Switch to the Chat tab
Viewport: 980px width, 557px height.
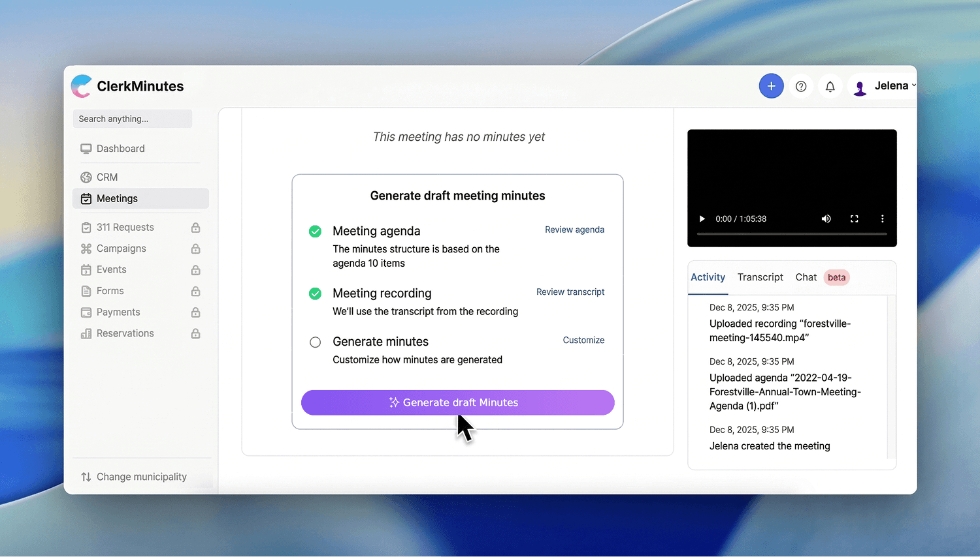tap(806, 277)
